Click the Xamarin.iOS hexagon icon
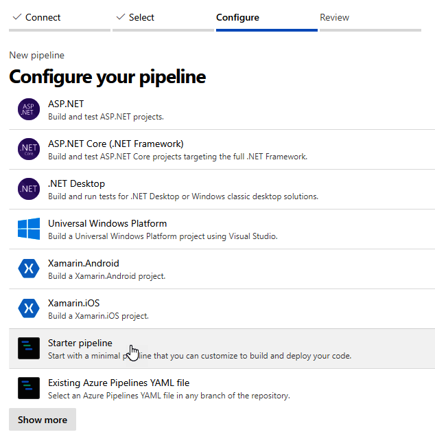435x441 pixels. (29, 308)
